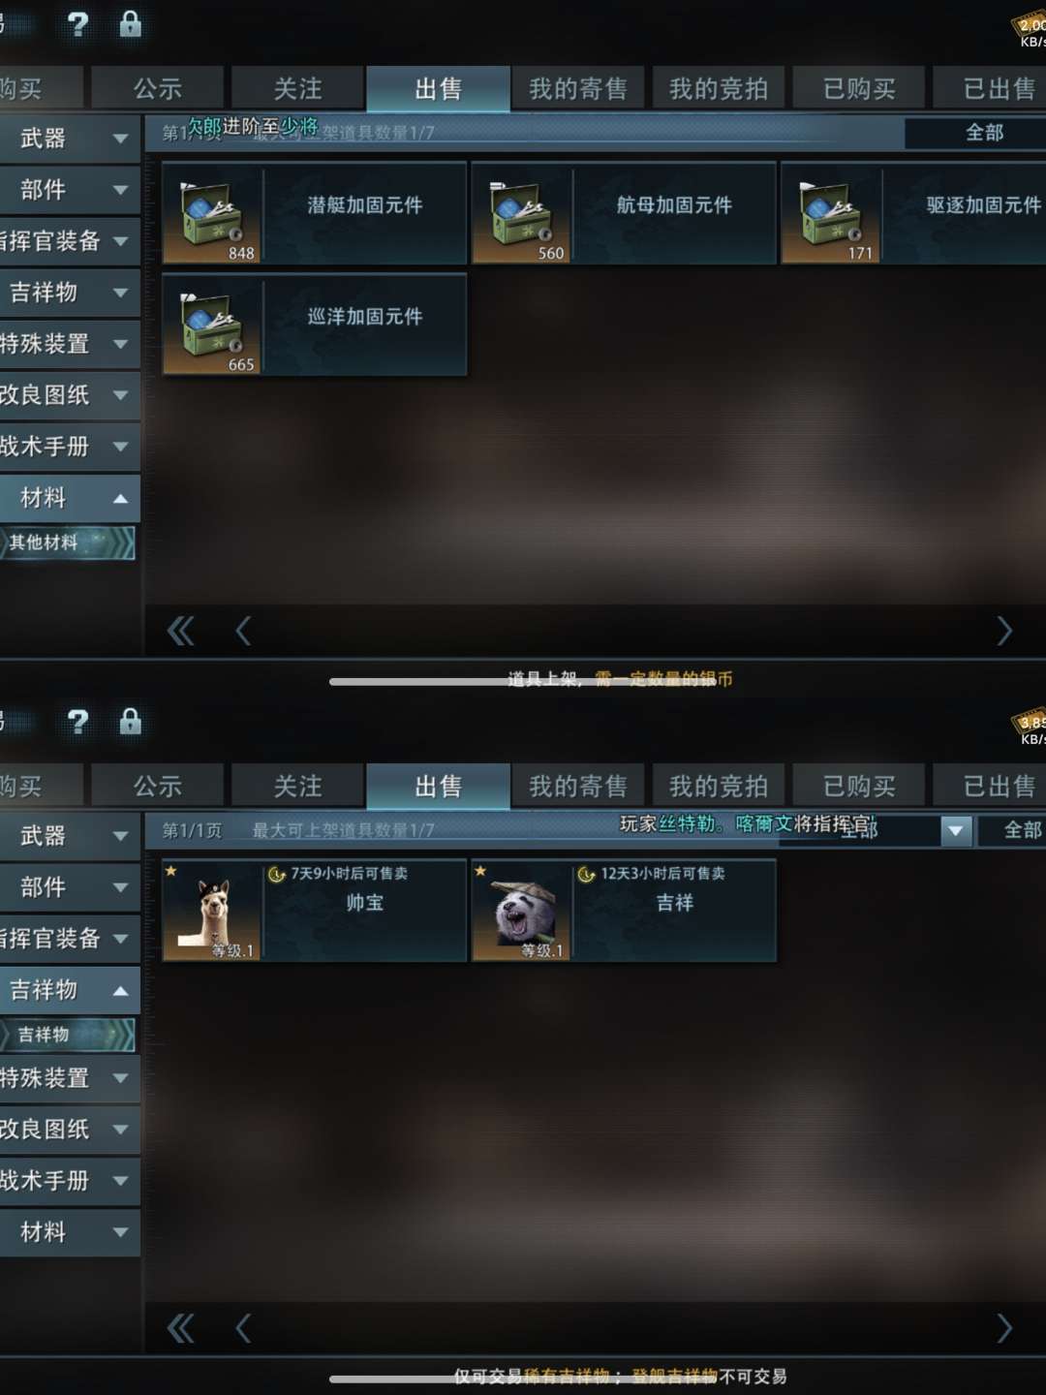Collapse the 材料 category in upper sidebar
This screenshot has height=1395, width=1046.
click(x=70, y=498)
